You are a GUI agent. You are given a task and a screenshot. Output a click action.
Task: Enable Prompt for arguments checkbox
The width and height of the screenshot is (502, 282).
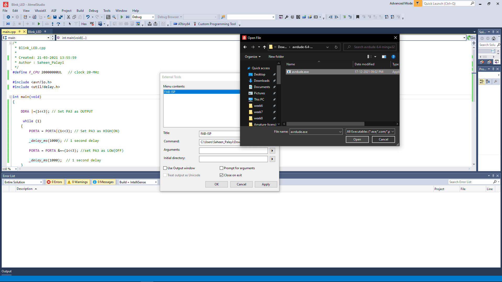222,168
